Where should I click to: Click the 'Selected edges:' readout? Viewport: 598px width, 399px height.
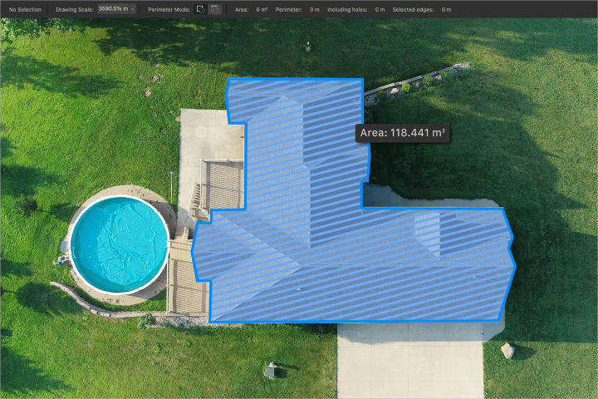pos(422,9)
